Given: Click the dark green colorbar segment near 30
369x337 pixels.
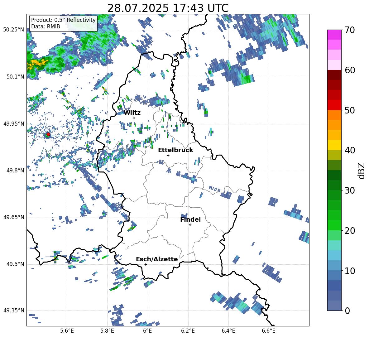Looking at the screenshot, I should pos(334,185).
